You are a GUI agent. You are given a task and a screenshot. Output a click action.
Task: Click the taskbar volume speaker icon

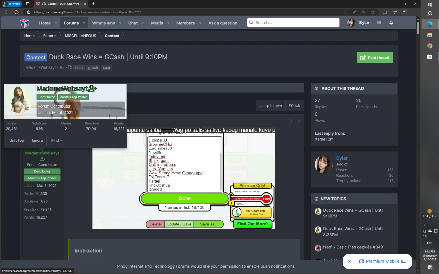pyautogui.click(x=425, y=236)
